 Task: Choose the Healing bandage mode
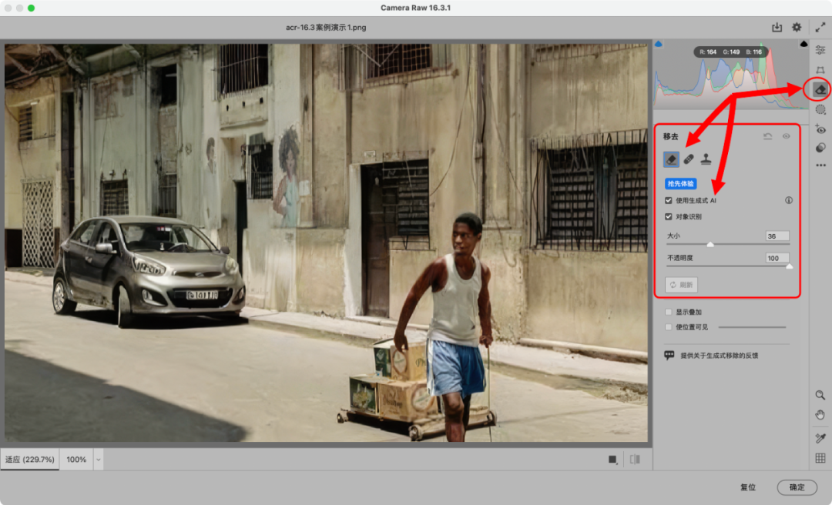pos(688,159)
